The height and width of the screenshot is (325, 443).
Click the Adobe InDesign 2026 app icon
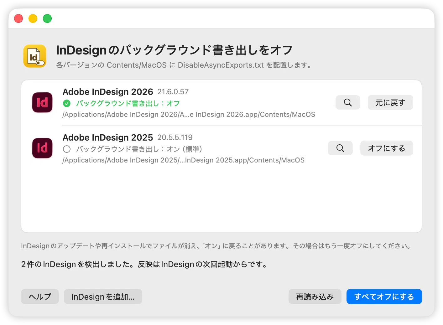point(42,102)
